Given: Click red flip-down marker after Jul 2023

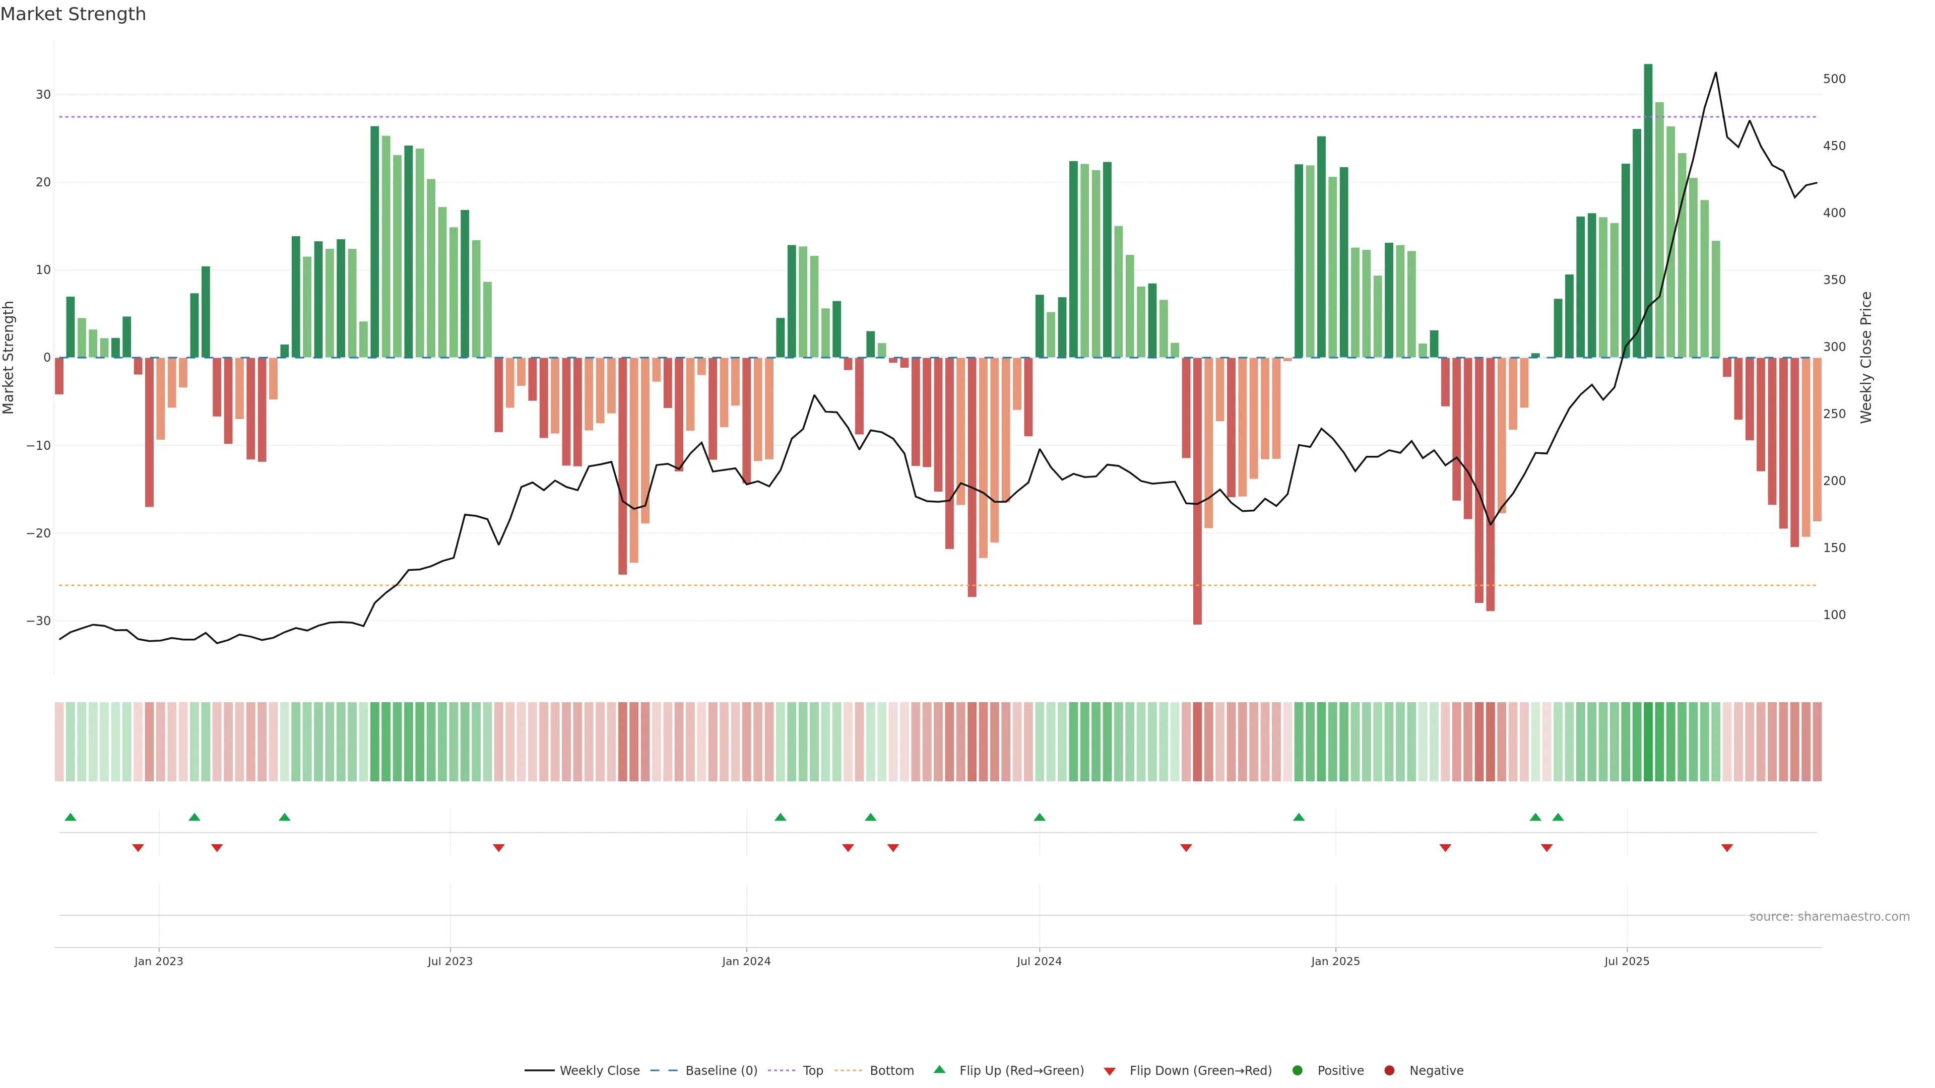Looking at the screenshot, I should click(x=499, y=848).
